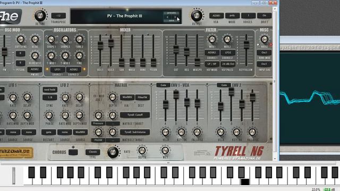Screen dimensions: 340x191
Task: Open the filter Source 2 LFO2 selector
Action: [x=228, y=53]
